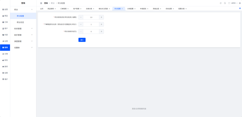
Task: Open the 内容 section in the sidebar
Action: tap(5, 35)
